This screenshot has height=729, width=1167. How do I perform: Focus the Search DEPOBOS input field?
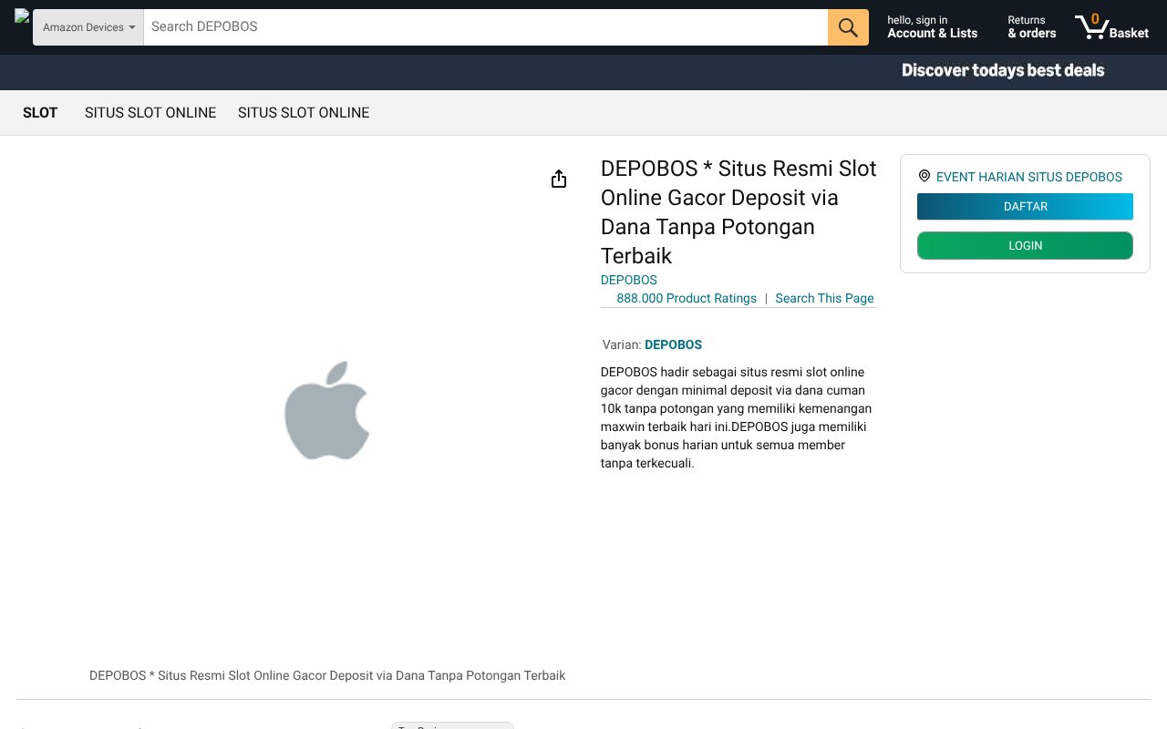[x=485, y=27]
